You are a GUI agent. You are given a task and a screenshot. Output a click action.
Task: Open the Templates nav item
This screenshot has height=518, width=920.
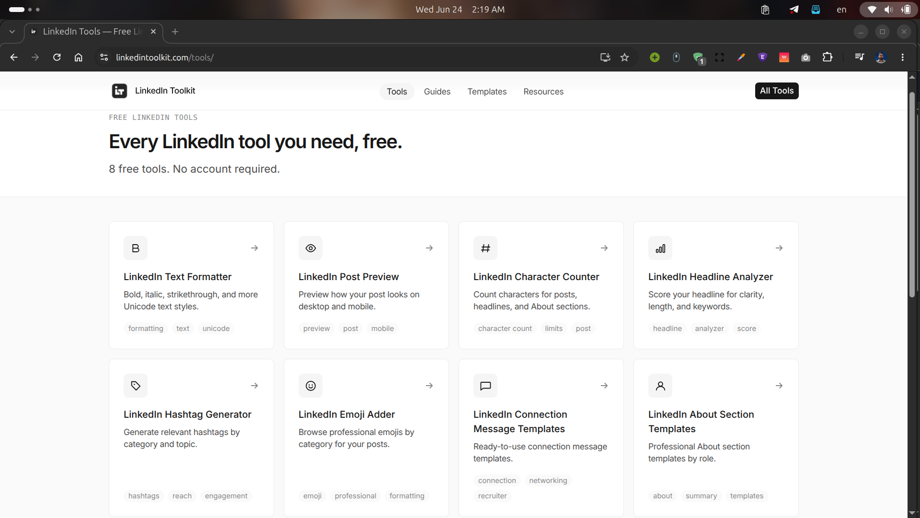point(487,91)
